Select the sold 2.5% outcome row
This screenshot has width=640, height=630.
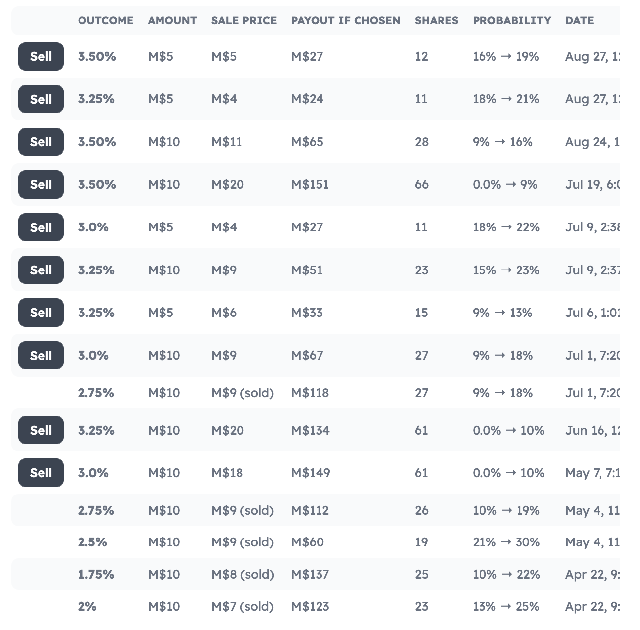(x=316, y=542)
